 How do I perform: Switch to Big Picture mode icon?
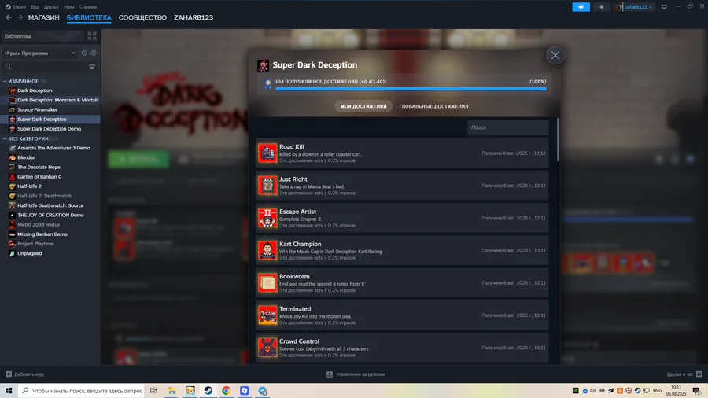664,7
